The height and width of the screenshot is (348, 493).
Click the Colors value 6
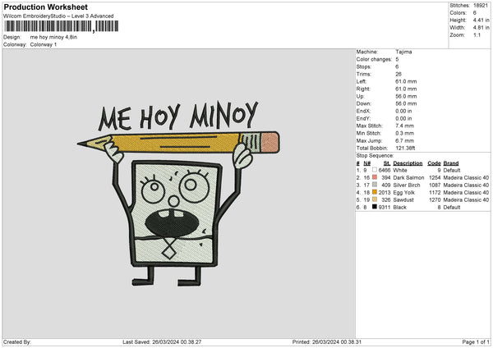coord(474,13)
